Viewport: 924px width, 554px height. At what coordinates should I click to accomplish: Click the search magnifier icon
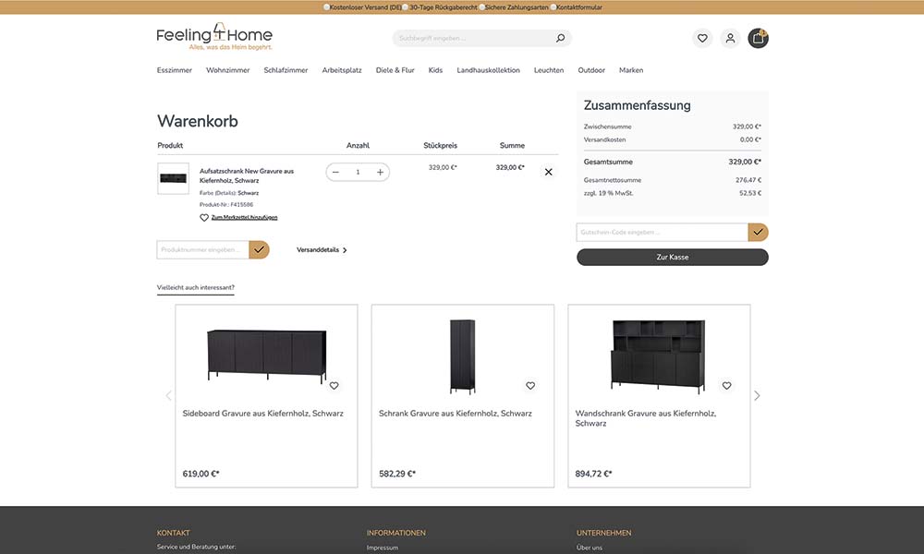click(x=560, y=38)
